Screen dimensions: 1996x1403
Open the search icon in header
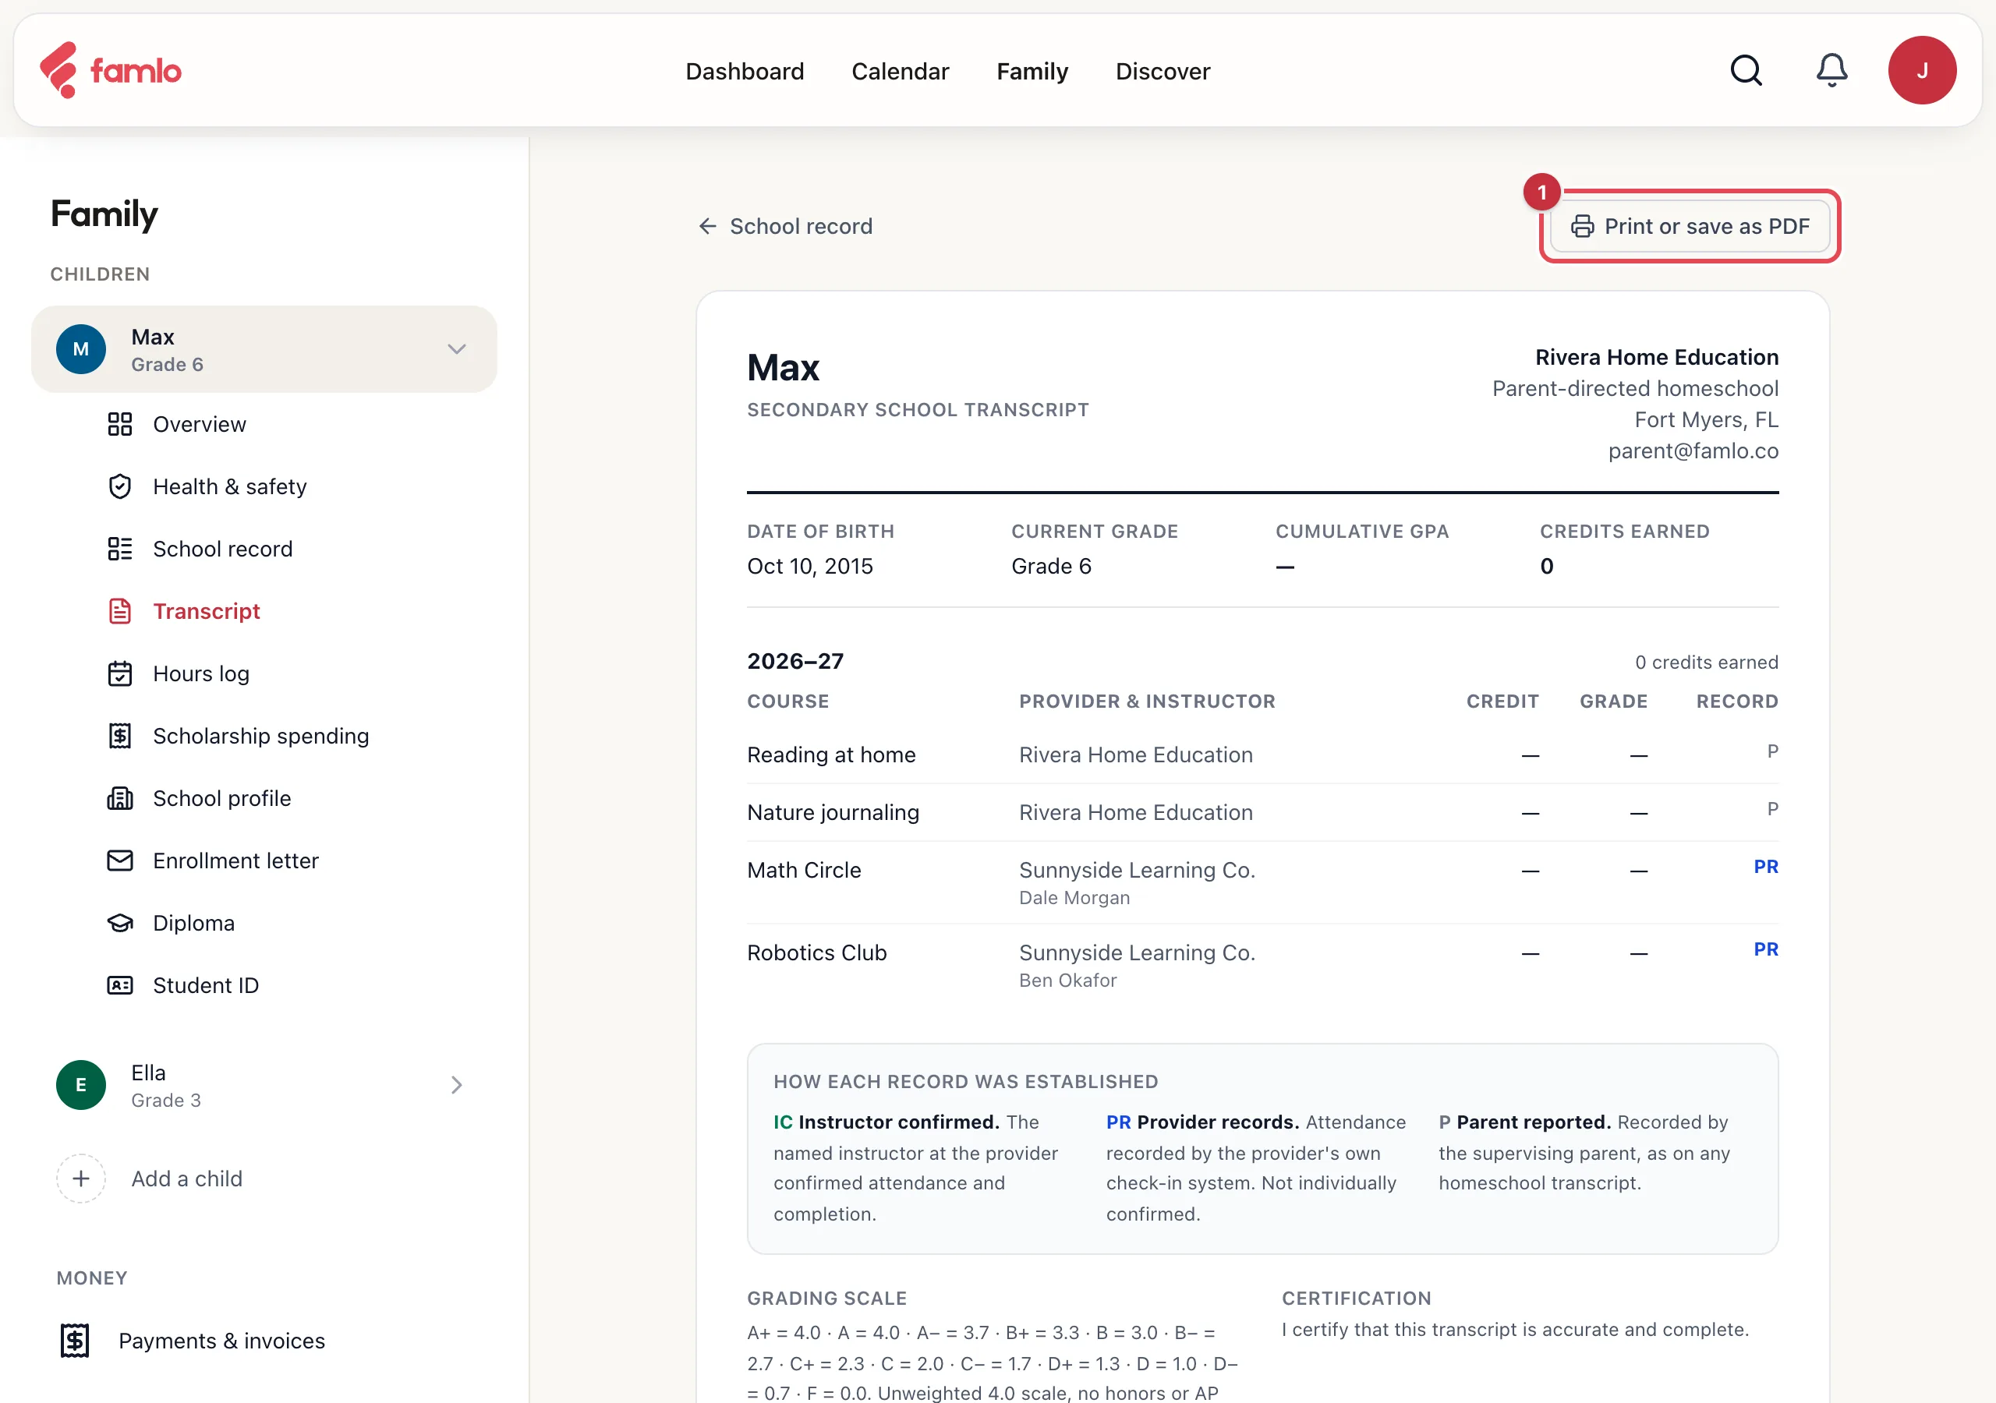tap(1746, 70)
